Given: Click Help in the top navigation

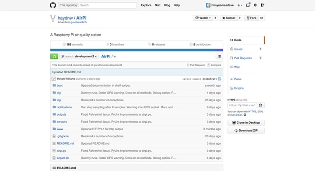Looking at the screenshot, I should coord(177,5).
